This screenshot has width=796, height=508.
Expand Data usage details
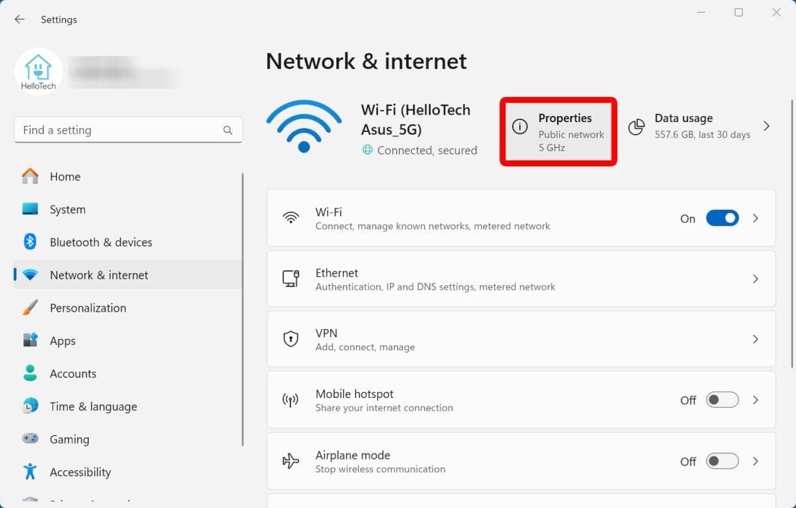tap(767, 126)
